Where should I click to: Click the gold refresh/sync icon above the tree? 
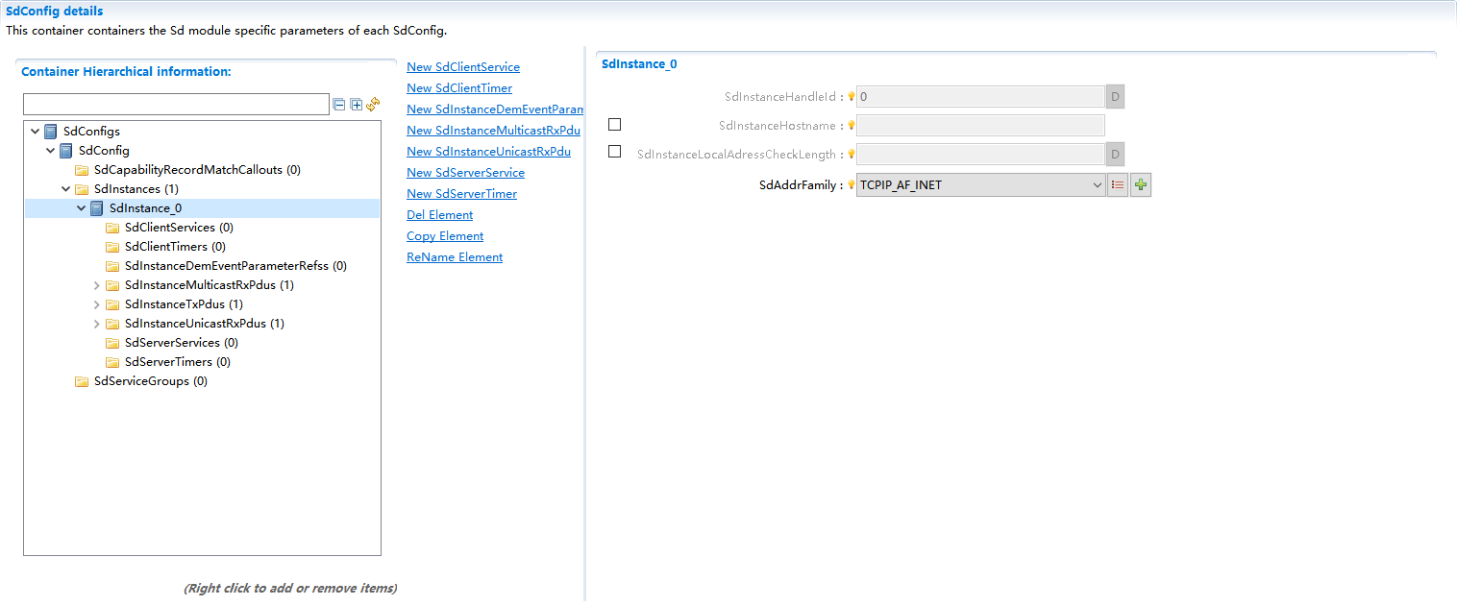coord(373,104)
